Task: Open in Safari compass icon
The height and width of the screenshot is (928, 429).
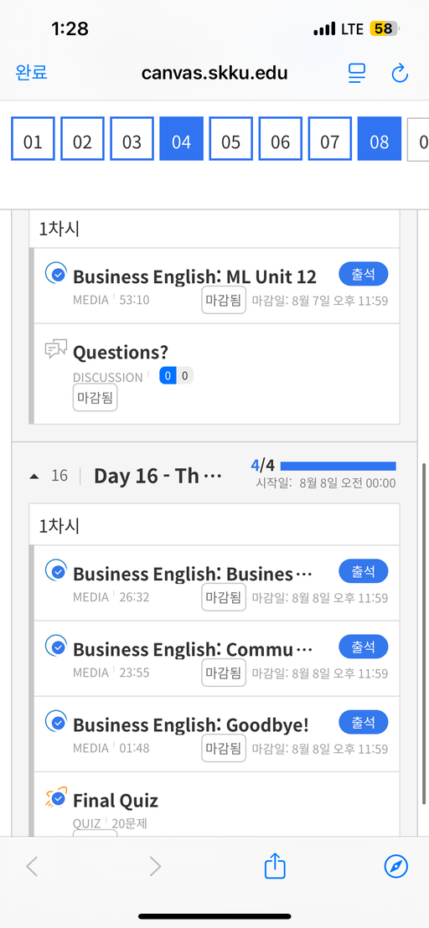Action: 395,867
